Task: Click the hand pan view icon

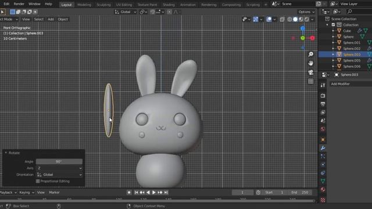Action: (311, 63)
